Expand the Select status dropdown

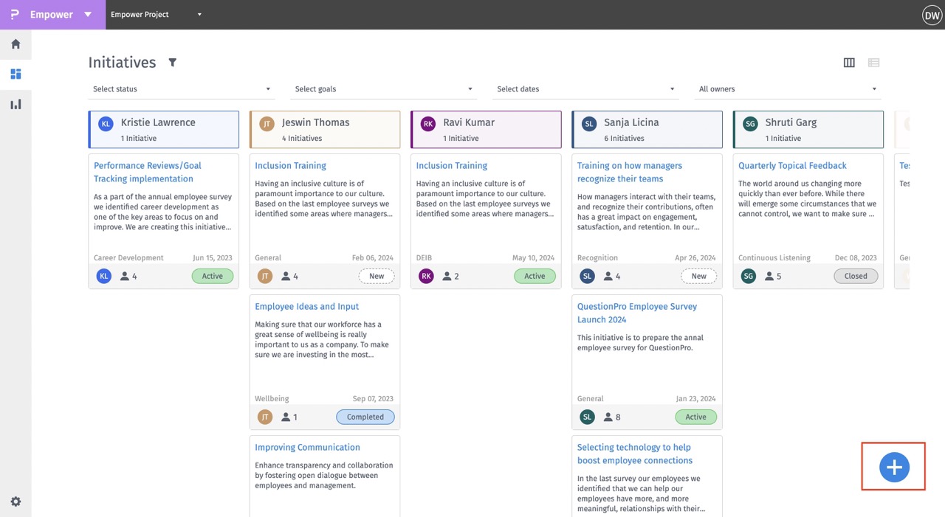click(x=181, y=89)
